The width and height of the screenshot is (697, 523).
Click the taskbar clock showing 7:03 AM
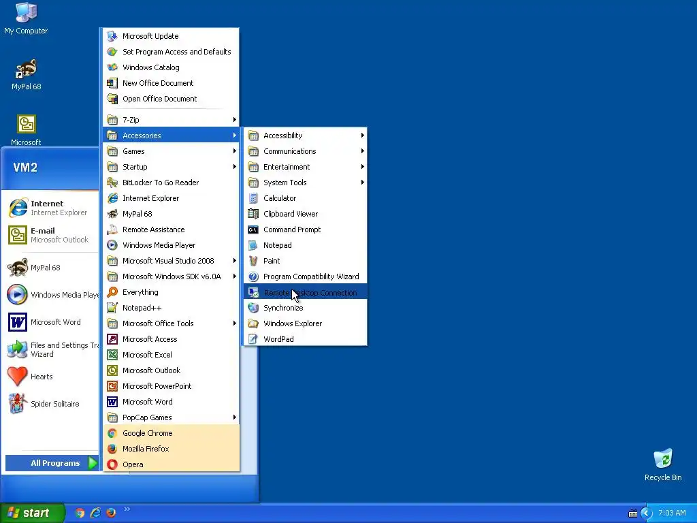(x=672, y=513)
